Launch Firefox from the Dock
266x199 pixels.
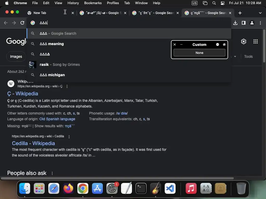pyautogui.click(x=68, y=188)
